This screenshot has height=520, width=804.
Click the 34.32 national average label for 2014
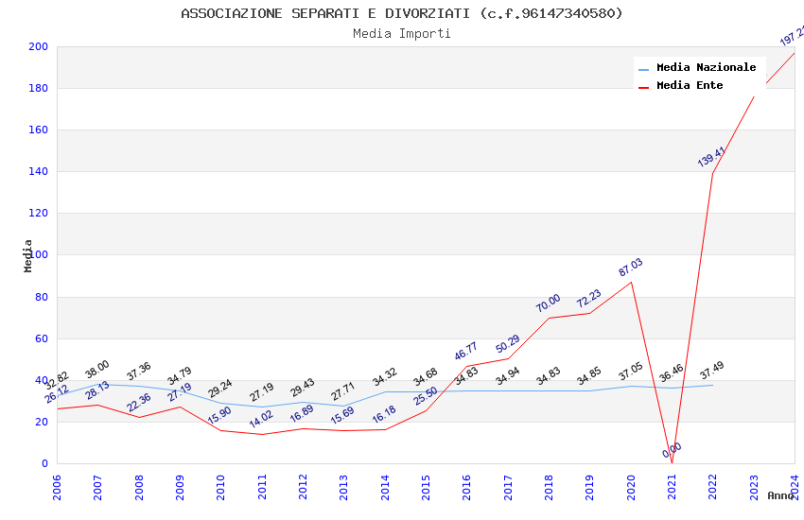tap(385, 376)
